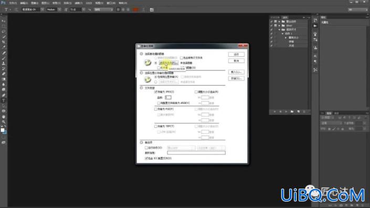Check '包含所有子文件夹' include subfolders checkbox
Screen dimensions: 370x208
(182, 58)
